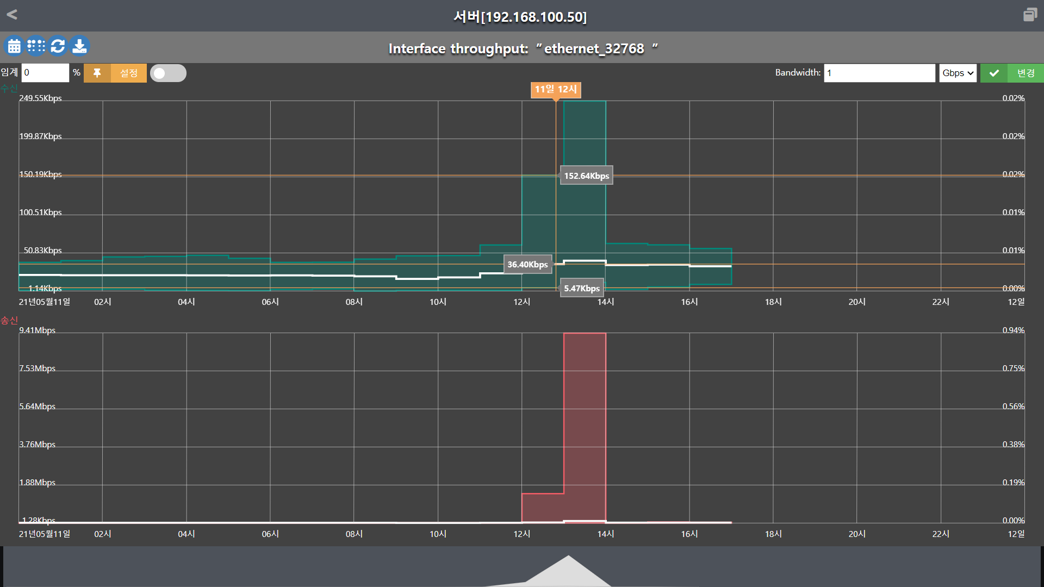Click the bottom timeline overview strip

pos(522,567)
